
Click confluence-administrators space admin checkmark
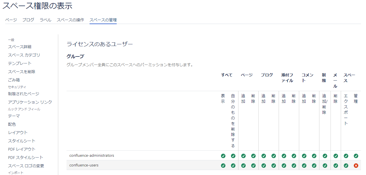point(356,156)
